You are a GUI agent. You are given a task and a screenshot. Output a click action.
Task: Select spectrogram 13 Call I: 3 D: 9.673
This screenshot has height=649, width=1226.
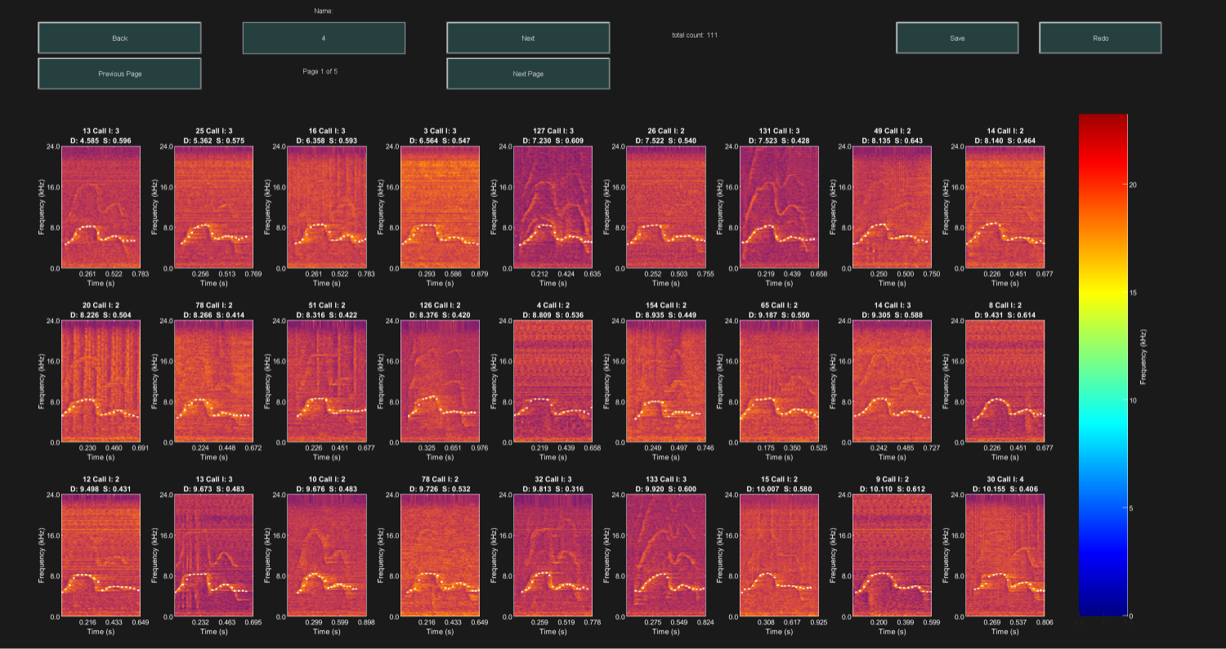coord(213,555)
